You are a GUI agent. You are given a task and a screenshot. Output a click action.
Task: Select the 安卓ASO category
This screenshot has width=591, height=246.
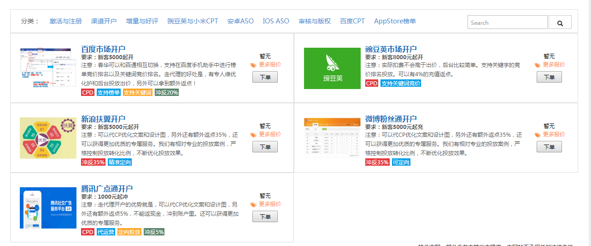click(240, 21)
